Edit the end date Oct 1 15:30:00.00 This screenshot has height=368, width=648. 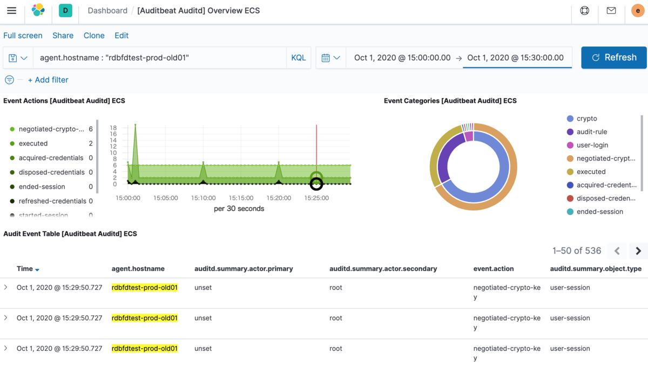(516, 58)
